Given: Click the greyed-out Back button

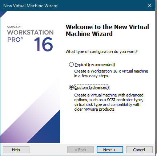Looking at the screenshot, I should 80,150.
